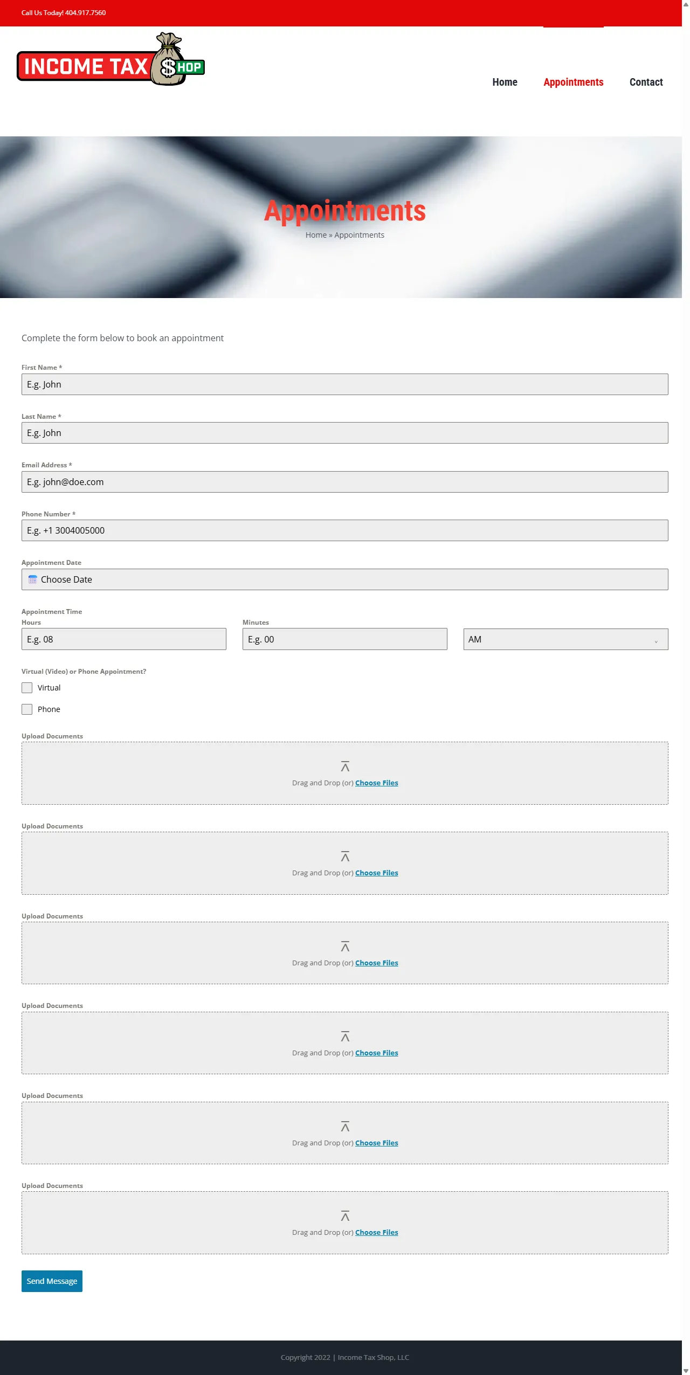Viewport: 690px width, 1375px height.
Task: Click the "Copyright 2022 | Income Tax Shop, LLC" footer text
Action: click(345, 1357)
